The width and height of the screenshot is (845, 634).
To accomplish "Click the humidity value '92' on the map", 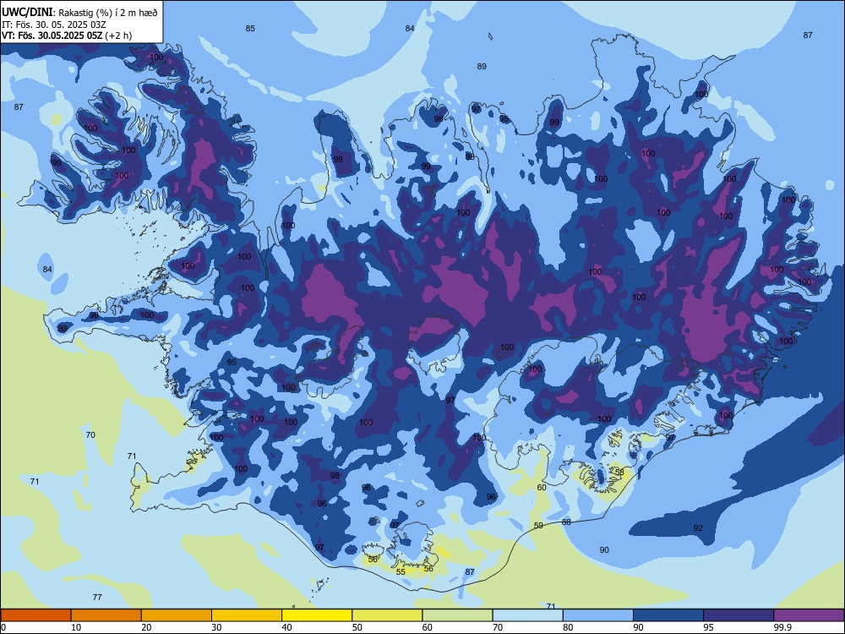I will 698,527.
